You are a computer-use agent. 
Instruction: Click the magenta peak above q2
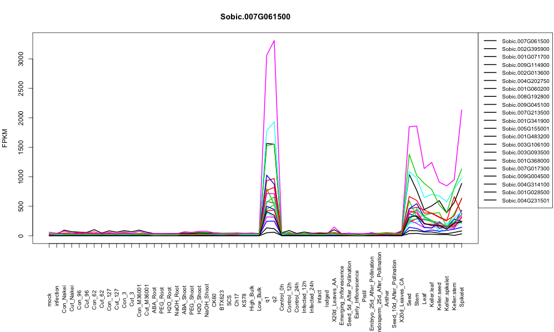click(x=274, y=40)
